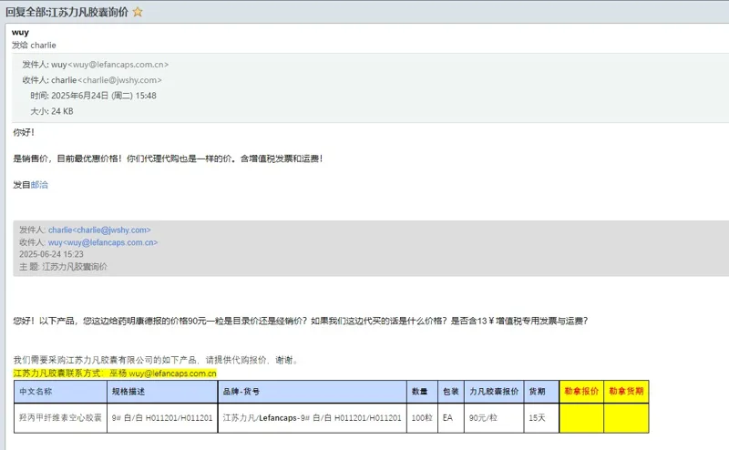The image size is (729, 450).
Task: Click sentence 我们需要采购江苏力凡胶囊有限公司的如下产品
Action: point(155,360)
